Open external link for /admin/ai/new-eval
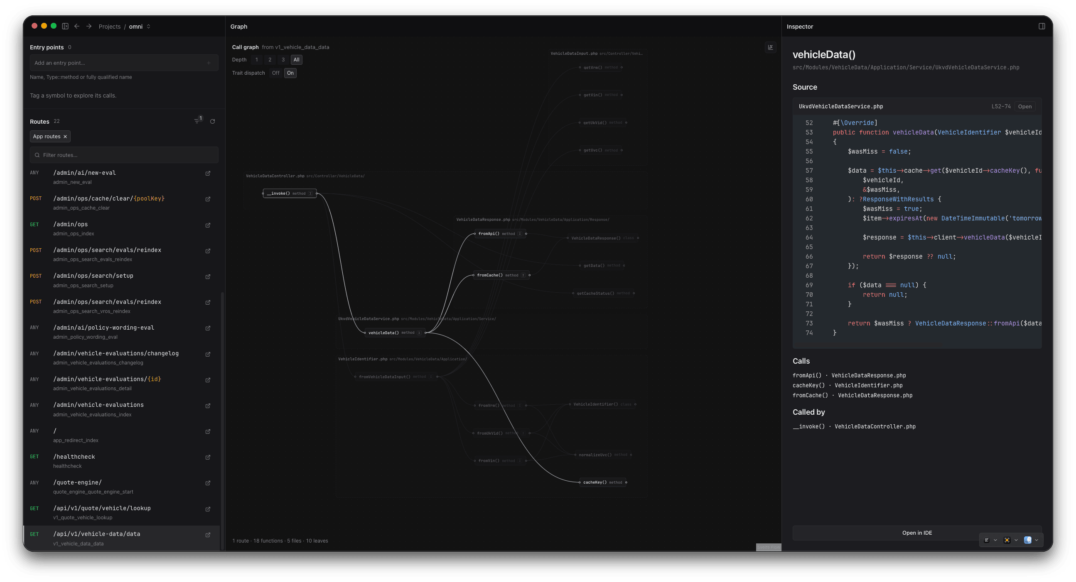This screenshot has height=582, width=1076. (x=208, y=173)
